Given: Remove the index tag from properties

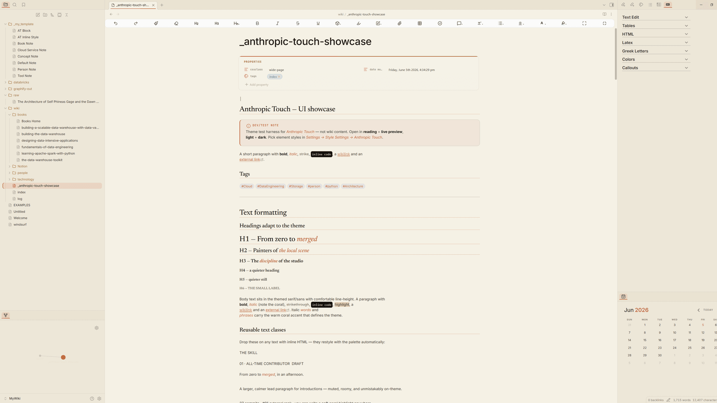Looking at the screenshot, I should 279,77.
